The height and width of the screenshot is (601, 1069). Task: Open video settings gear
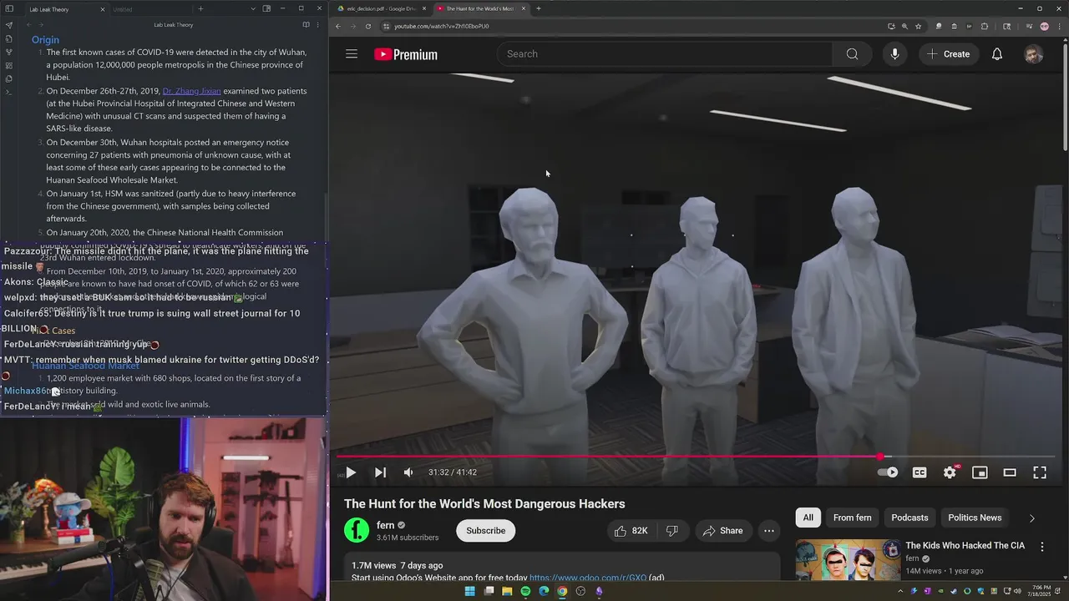(x=950, y=472)
